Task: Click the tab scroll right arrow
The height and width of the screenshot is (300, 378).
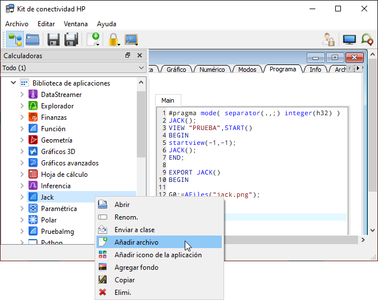Action: click(358, 68)
